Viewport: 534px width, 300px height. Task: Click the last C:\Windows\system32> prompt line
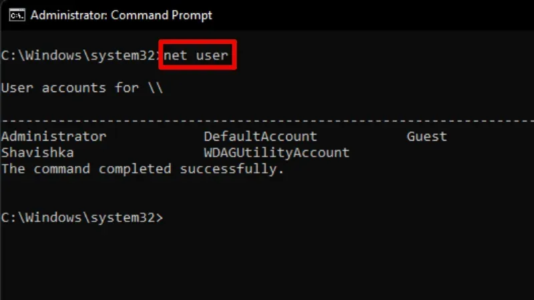[82, 218]
